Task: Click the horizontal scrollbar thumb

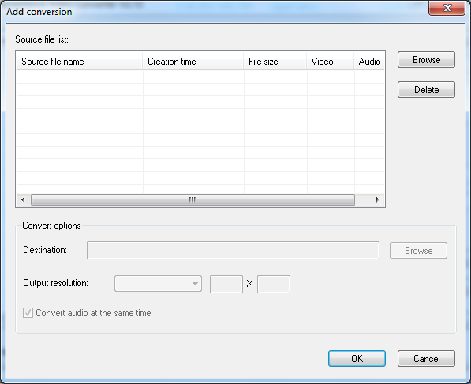Action: click(193, 199)
